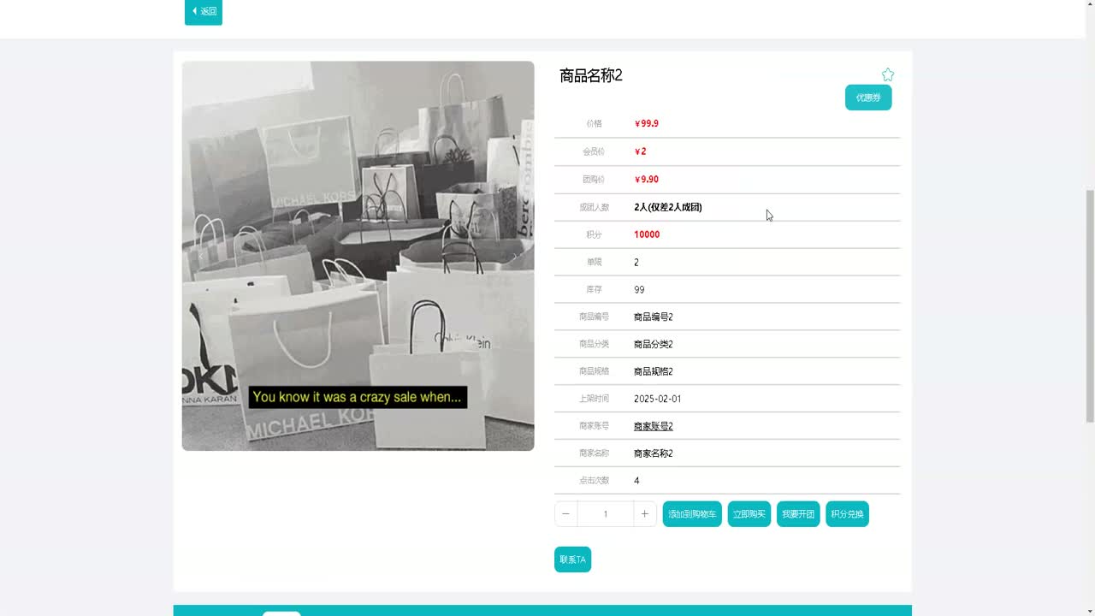Click 积分兑换 points redeem button
This screenshot has width=1095, height=616.
[847, 514]
